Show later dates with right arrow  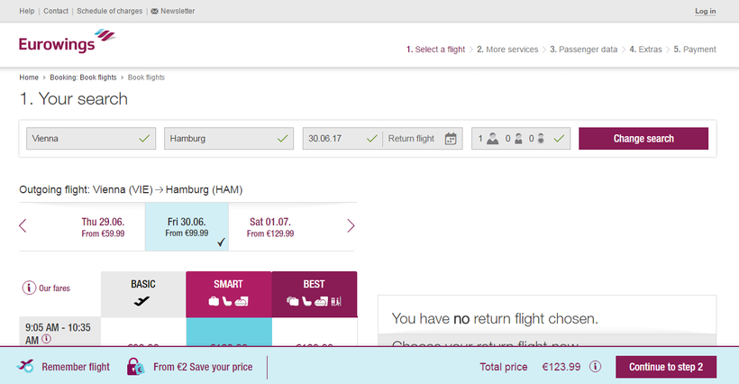pos(351,225)
